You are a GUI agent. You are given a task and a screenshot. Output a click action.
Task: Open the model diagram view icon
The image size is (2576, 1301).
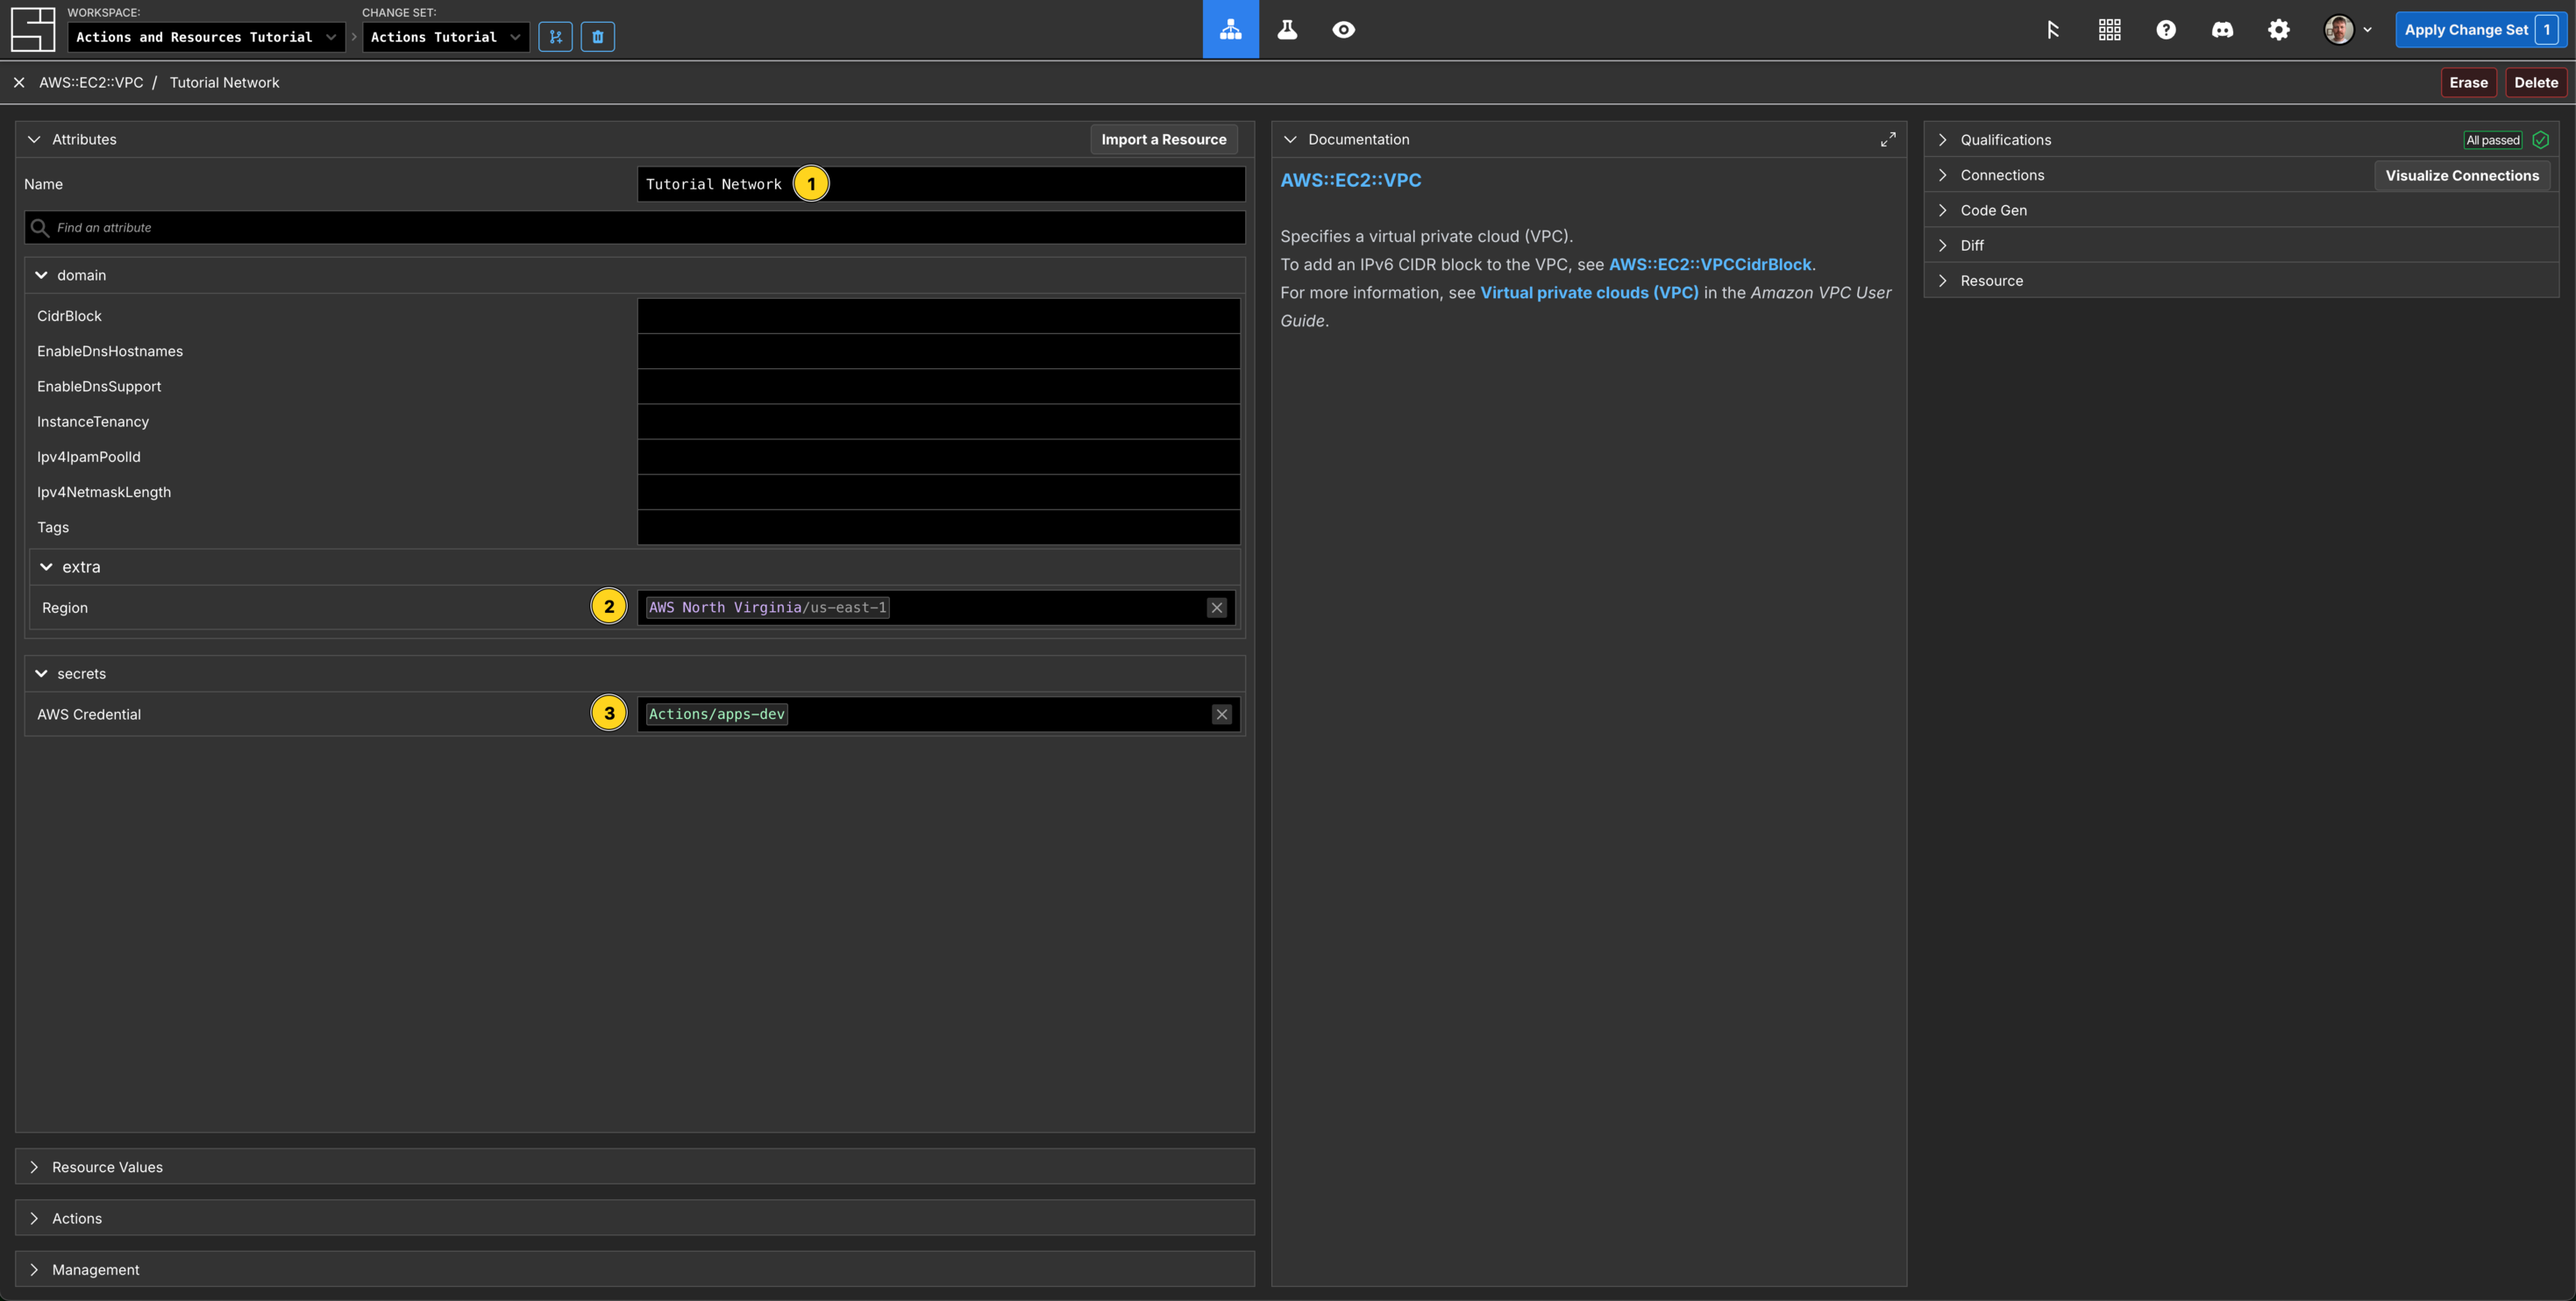point(1230,29)
